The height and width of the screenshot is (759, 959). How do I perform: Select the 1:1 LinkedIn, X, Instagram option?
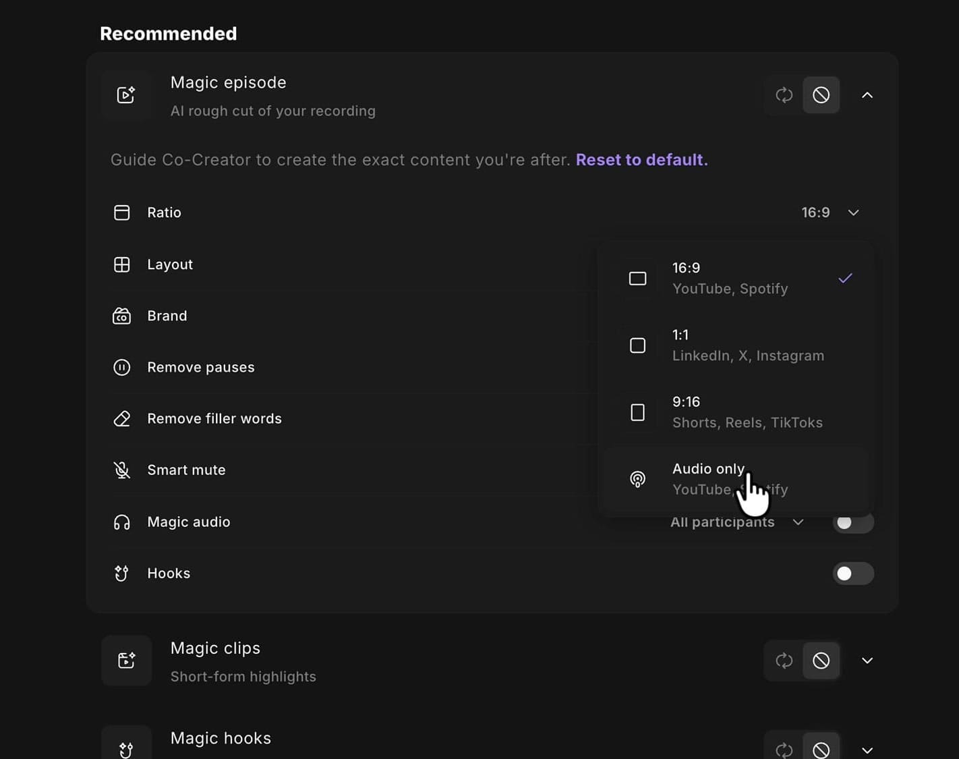[x=736, y=345]
